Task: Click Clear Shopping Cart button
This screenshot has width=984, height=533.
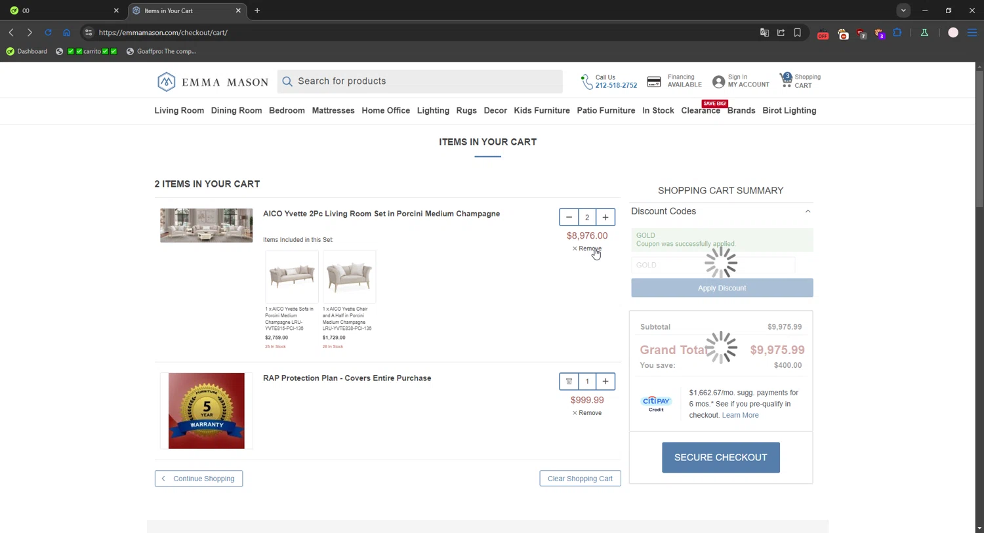Action: tap(580, 479)
